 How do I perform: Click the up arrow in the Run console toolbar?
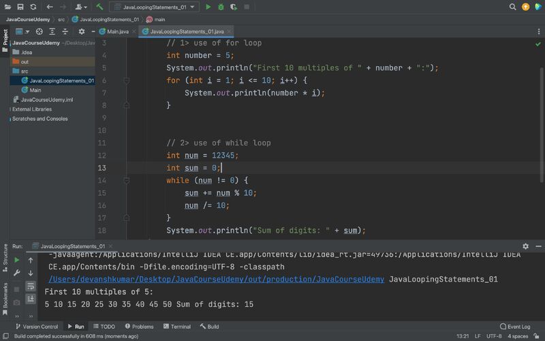[x=31, y=261]
